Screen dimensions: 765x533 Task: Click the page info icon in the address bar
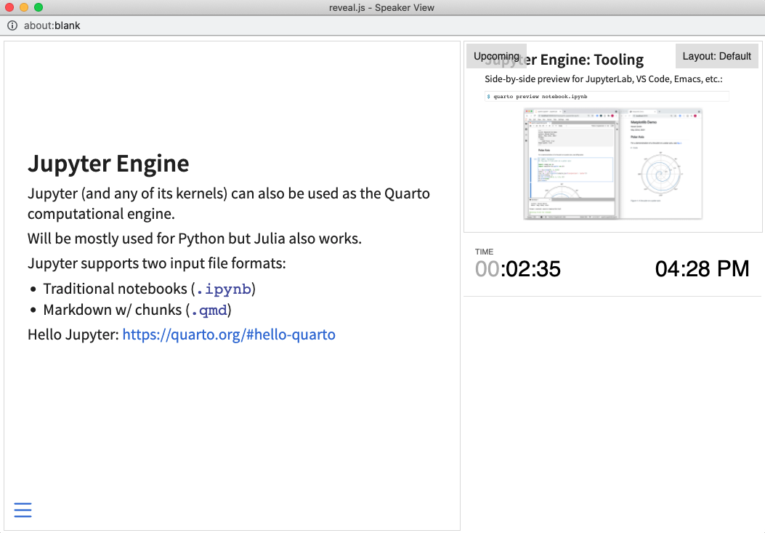tap(12, 24)
